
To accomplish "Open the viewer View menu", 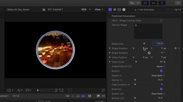I will pos(99,9).
